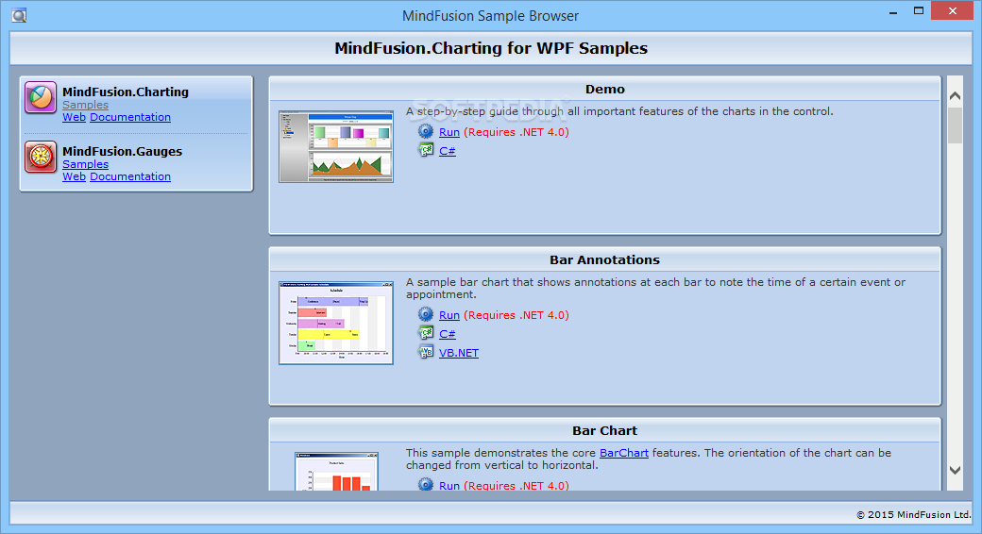Click the VB file icon in Bar Annotations
Viewport: 982px width, 534px height.
coord(426,352)
